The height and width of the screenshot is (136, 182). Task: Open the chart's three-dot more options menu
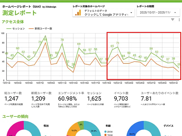[x=179, y=20]
